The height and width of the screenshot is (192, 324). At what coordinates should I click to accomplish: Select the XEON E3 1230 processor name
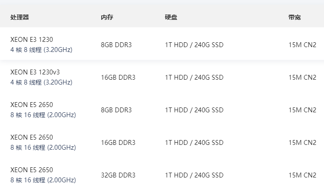(32, 39)
